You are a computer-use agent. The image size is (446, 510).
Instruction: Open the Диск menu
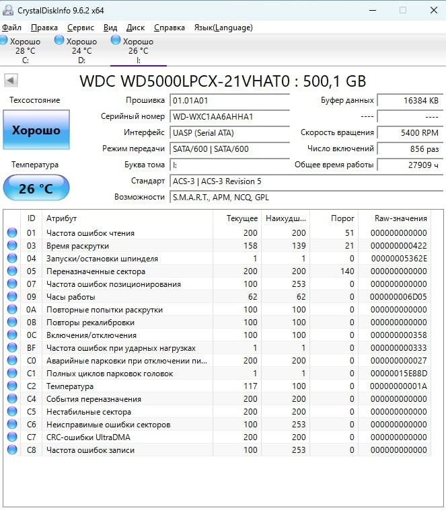pyautogui.click(x=135, y=28)
